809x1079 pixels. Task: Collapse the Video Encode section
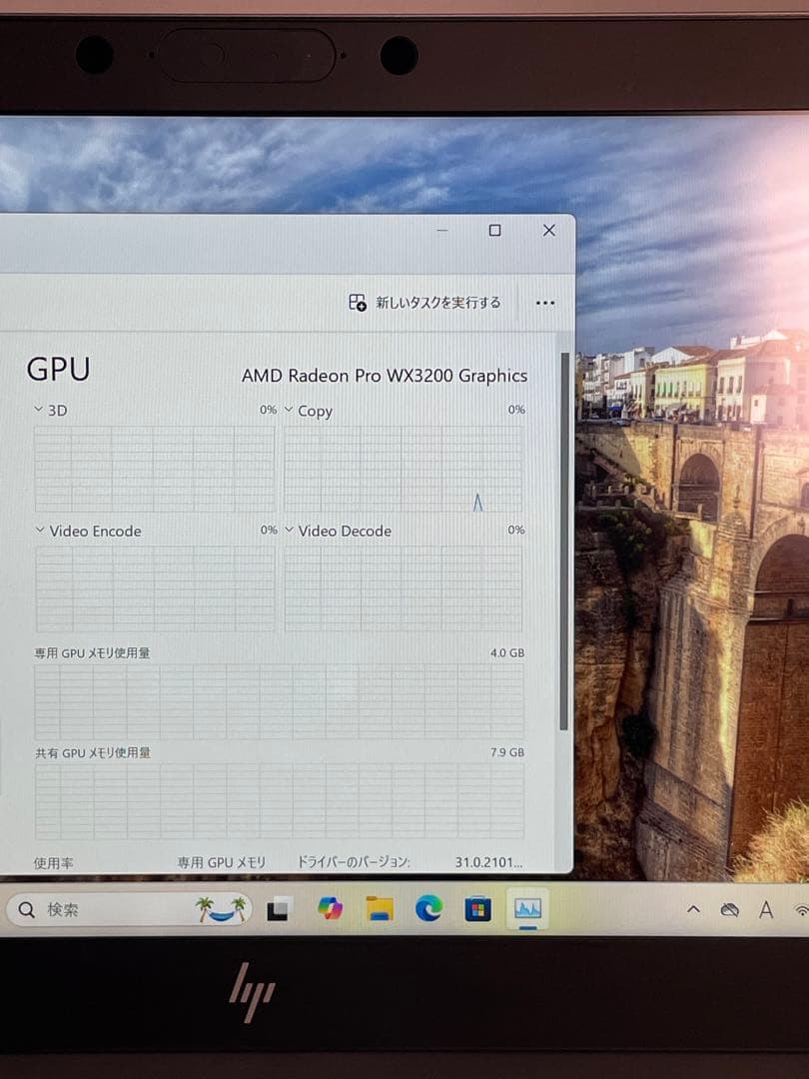(39, 531)
